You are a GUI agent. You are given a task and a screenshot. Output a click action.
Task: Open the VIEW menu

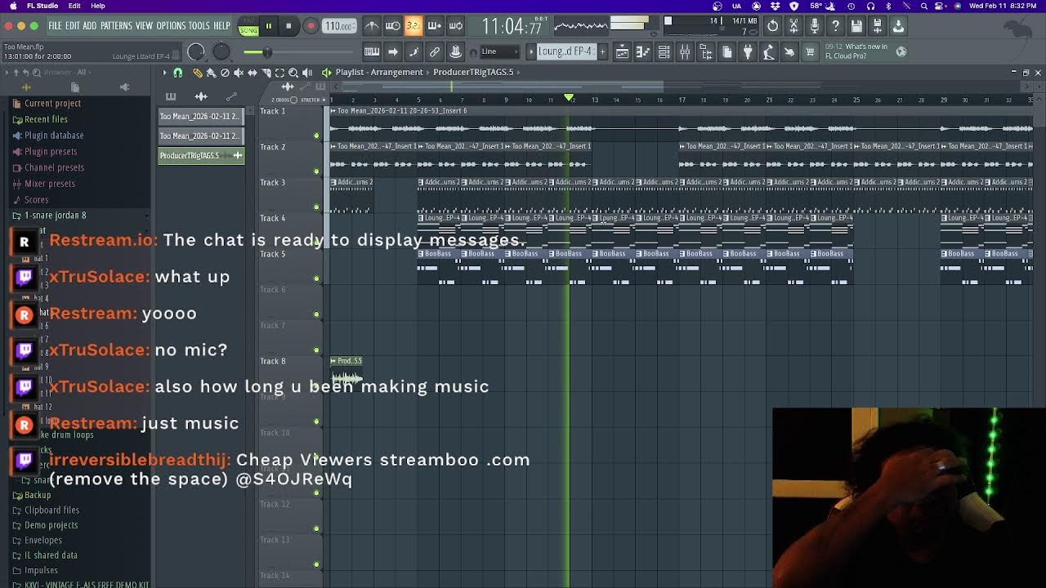click(x=144, y=26)
